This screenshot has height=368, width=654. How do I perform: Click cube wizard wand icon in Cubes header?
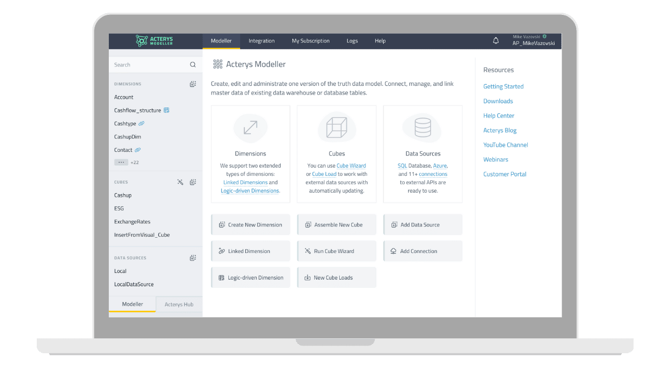tap(180, 182)
